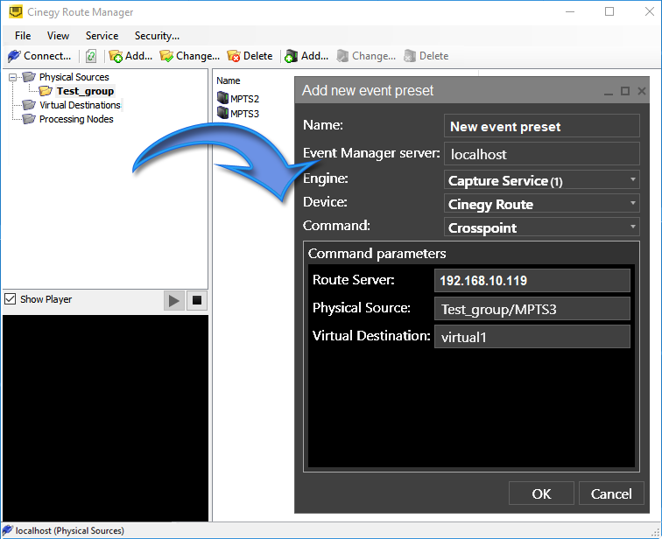Click the folder Delete toolbar label
The height and width of the screenshot is (539, 662).
coord(258,56)
